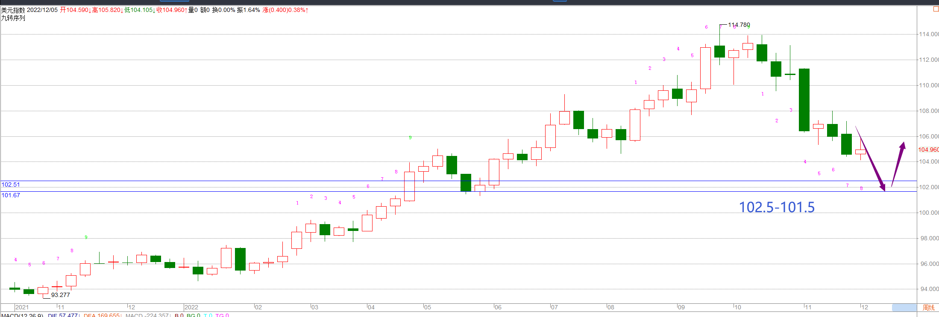Click 110.000 on the price axis

coord(929,85)
